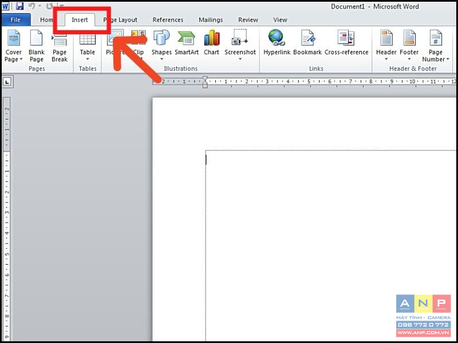
Task: Click the "Document1 - Microsoft Word" title text
Action: point(375,6)
